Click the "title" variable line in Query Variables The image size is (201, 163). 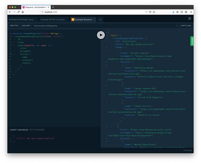[x=35, y=138]
